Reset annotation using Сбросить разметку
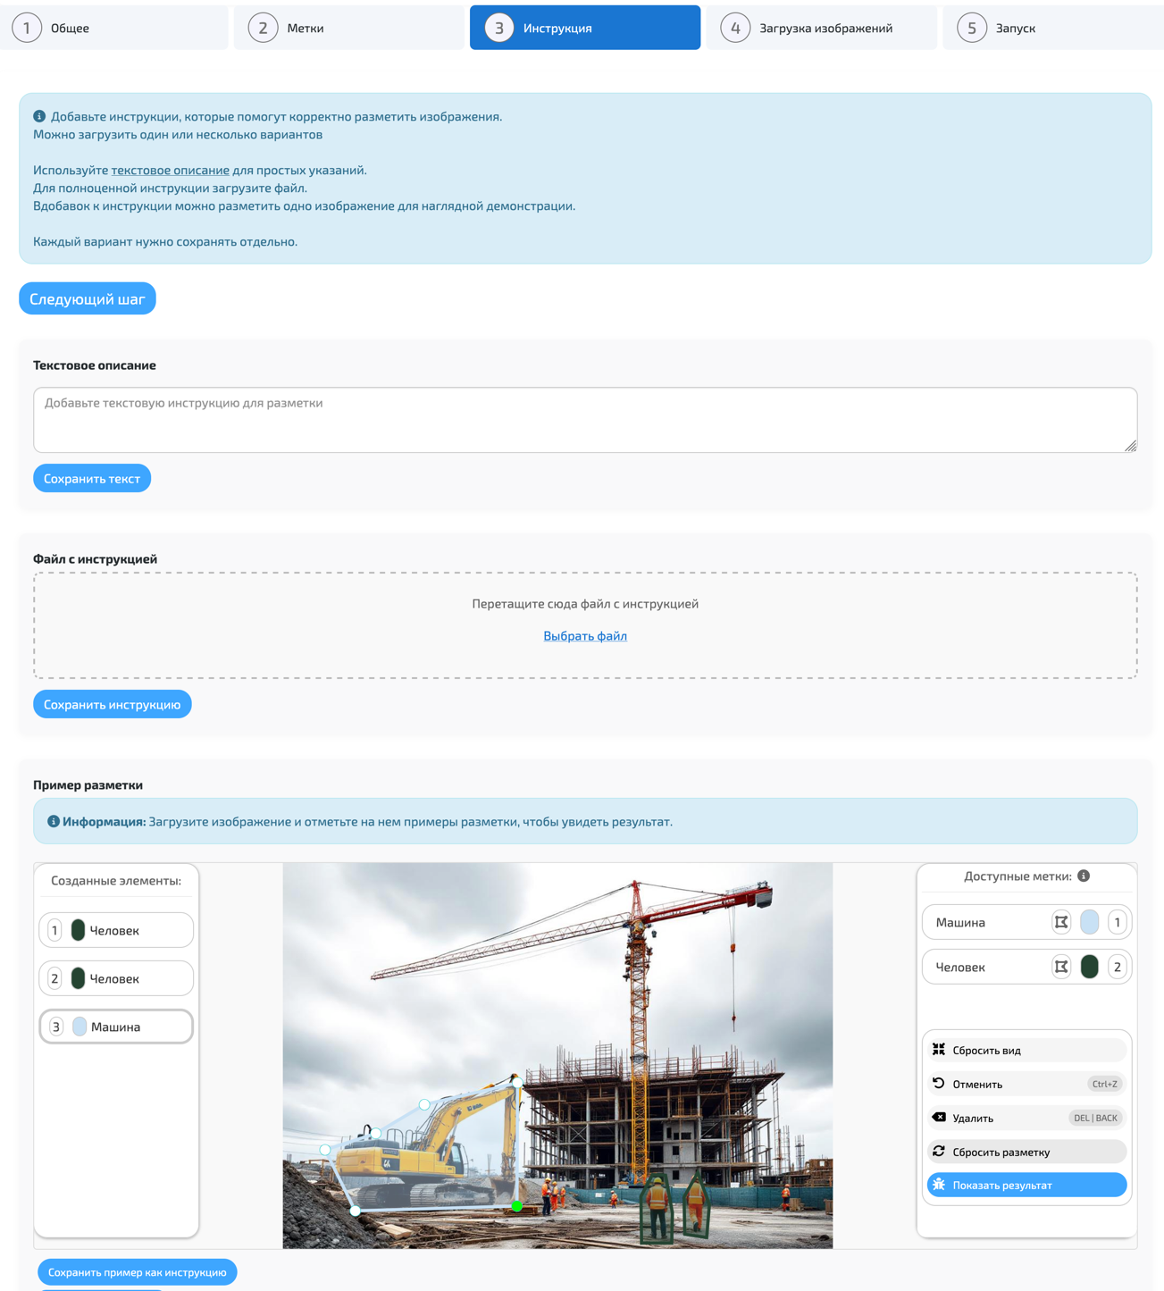 tap(1026, 1152)
